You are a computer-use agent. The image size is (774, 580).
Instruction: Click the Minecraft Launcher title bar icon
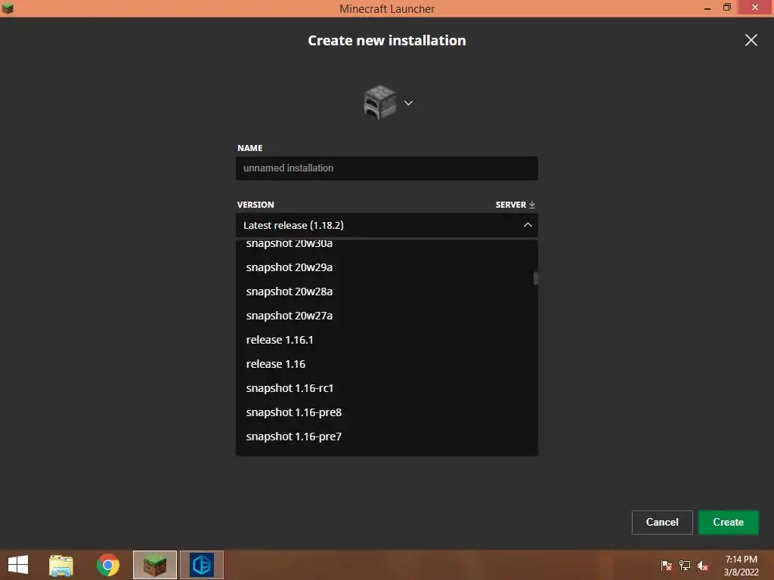point(8,8)
